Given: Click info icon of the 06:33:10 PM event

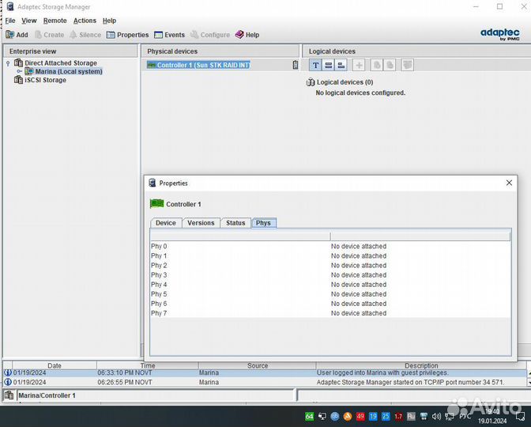Looking at the screenshot, I should 8,372.
